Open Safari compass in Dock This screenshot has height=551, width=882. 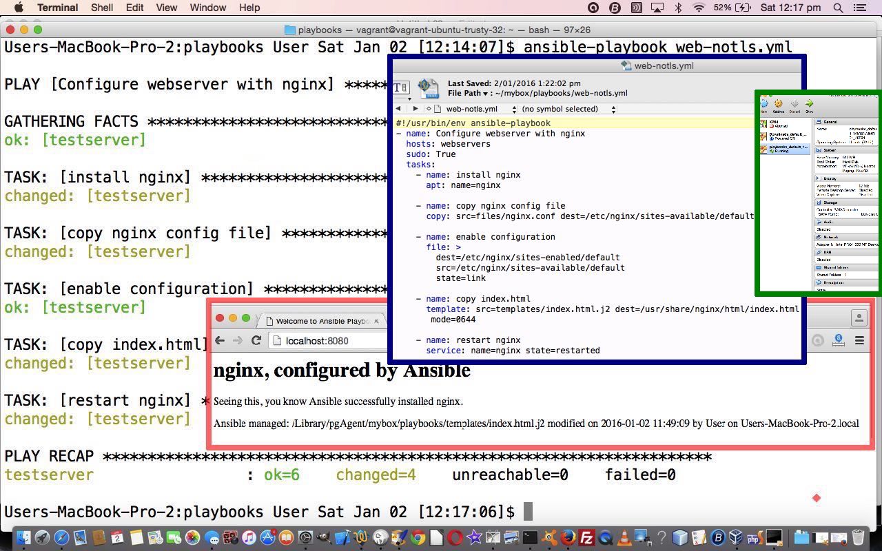[61, 538]
